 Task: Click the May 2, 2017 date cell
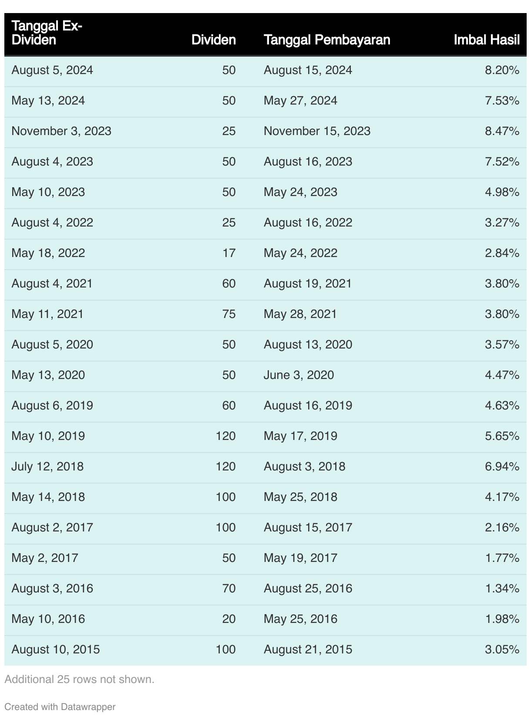(x=45, y=558)
